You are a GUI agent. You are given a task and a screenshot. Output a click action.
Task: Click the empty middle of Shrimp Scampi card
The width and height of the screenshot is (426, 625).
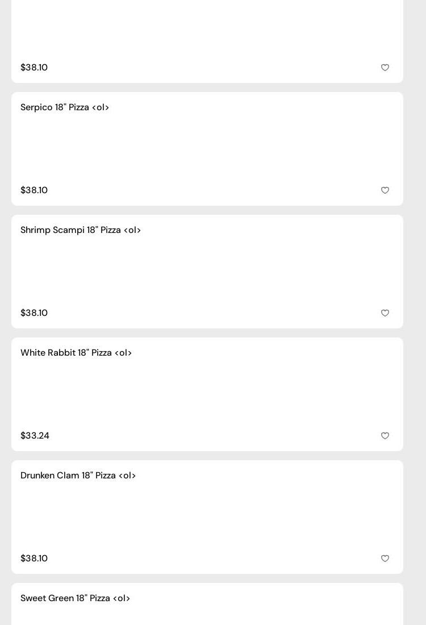tap(207, 272)
